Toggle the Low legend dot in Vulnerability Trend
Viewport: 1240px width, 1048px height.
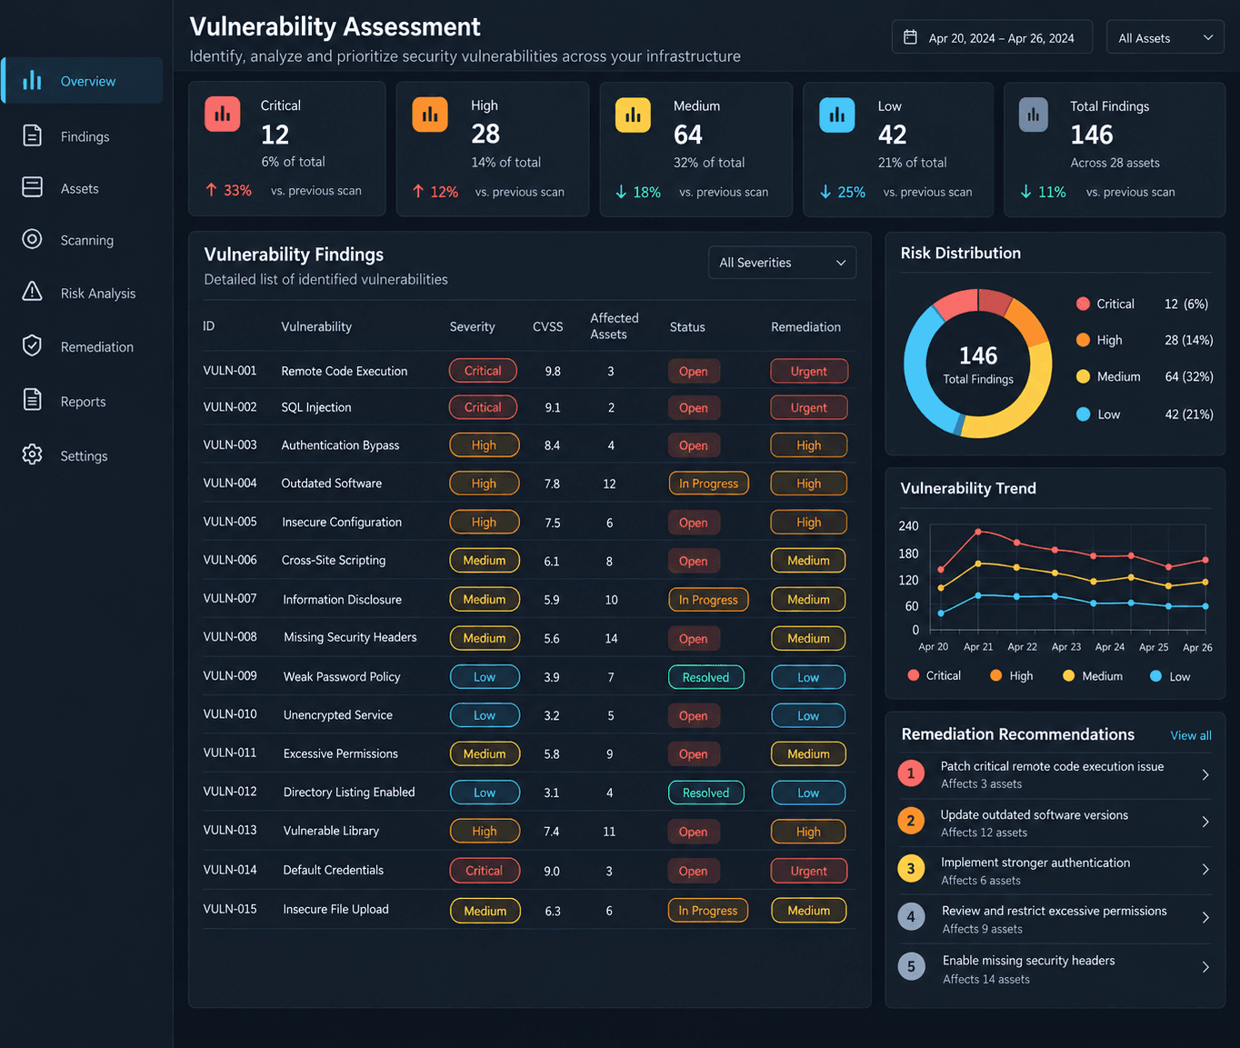pyautogui.click(x=1156, y=675)
